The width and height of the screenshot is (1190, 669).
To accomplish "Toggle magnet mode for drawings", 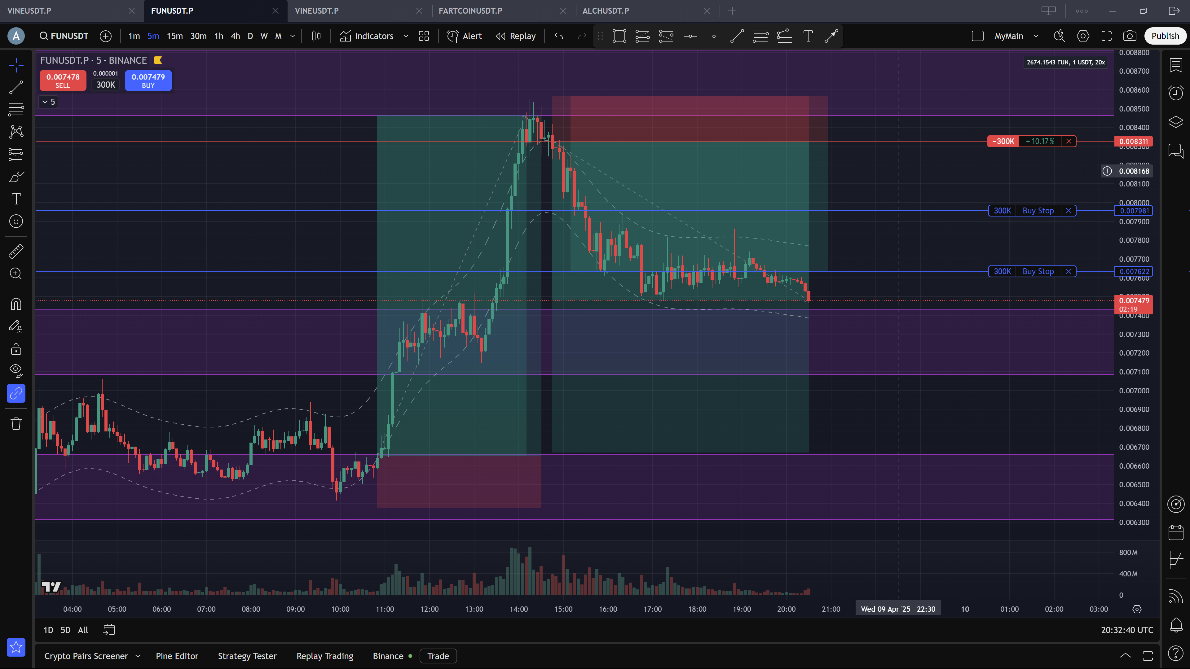I will point(16,304).
